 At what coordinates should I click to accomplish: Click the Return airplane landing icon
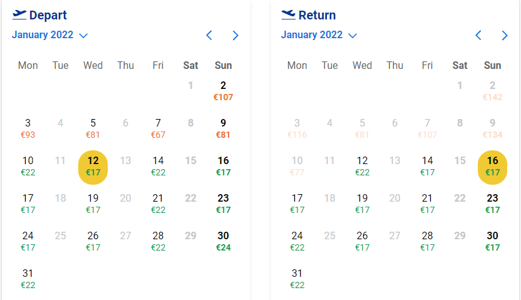tap(289, 15)
